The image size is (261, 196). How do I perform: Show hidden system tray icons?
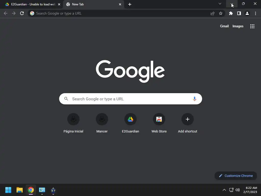coord(224,190)
